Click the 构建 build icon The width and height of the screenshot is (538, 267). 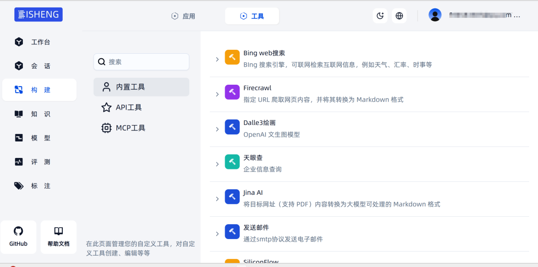pyautogui.click(x=19, y=90)
